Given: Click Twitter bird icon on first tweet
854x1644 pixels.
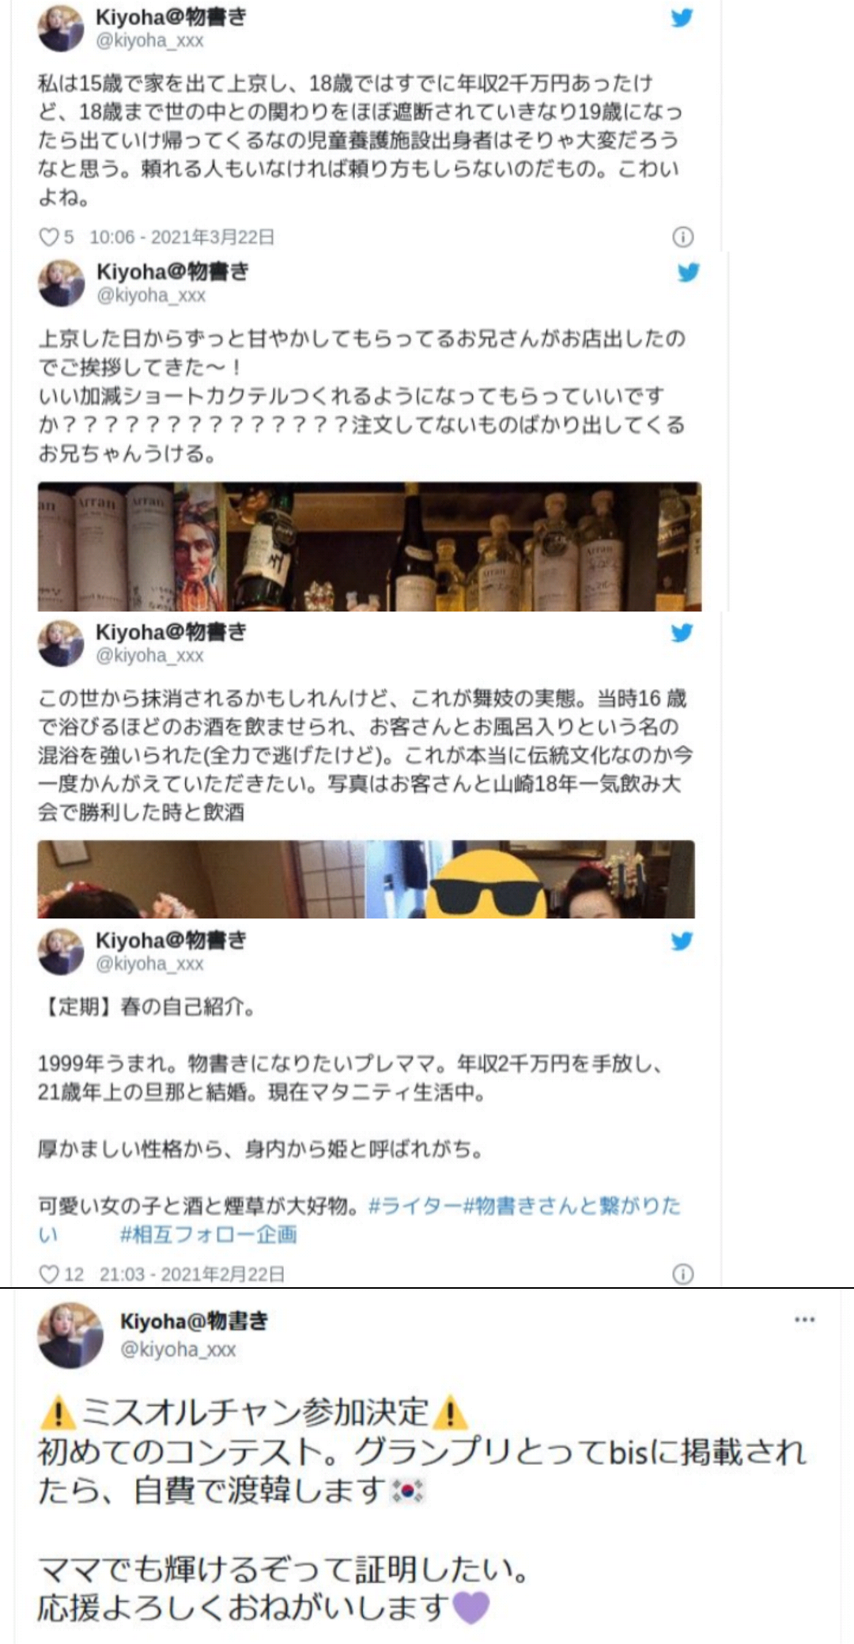Looking at the screenshot, I should (682, 17).
